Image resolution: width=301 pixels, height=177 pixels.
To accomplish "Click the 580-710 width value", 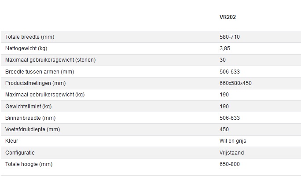I will click(229, 37).
